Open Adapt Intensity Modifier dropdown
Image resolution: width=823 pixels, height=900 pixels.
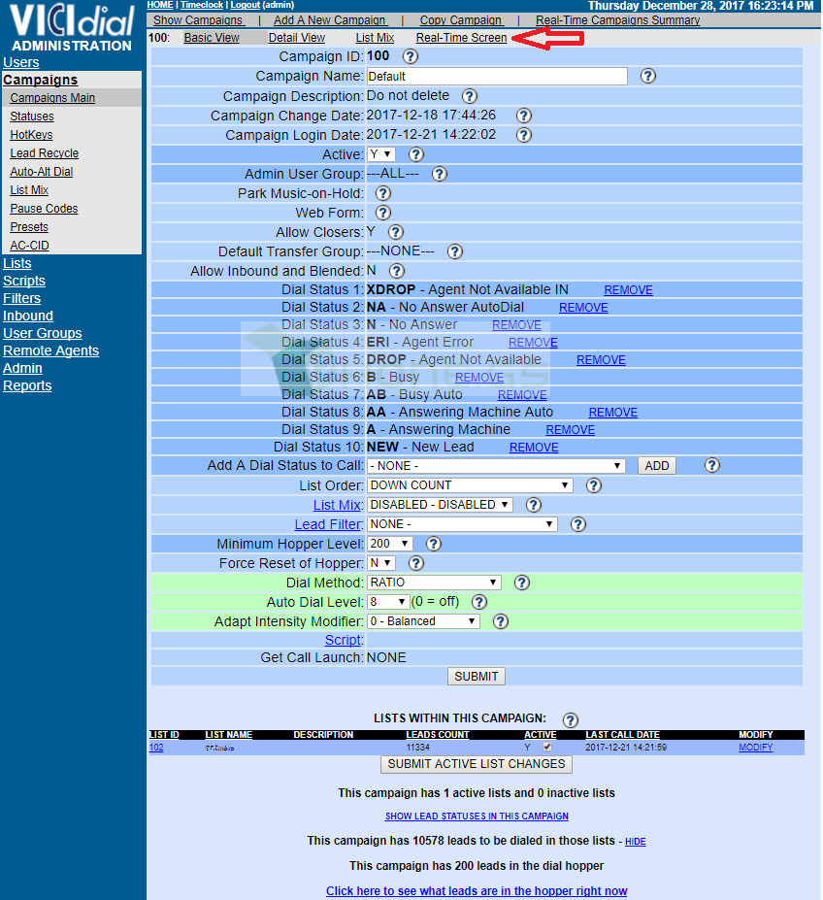pos(423,621)
